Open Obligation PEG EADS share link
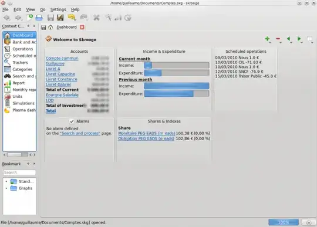317x227 pixels. 146,138
